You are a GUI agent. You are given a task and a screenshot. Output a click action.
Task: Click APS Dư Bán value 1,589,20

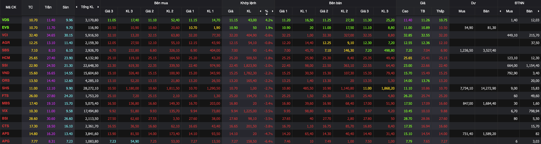point(489,134)
